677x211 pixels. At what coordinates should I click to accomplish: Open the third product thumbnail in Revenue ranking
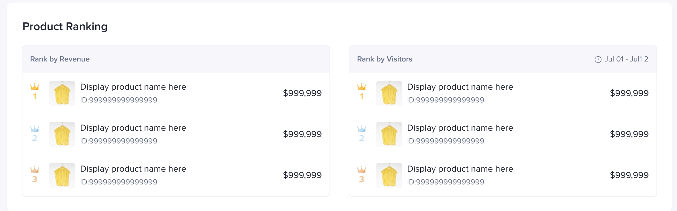click(x=62, y=175)
